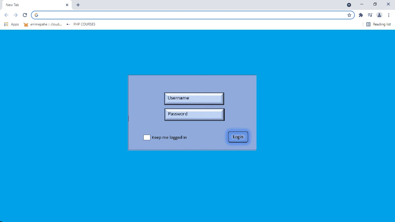Open the PHP COURSES bookmark
Image resolution: width=395 pixels, height=222 pixels.
click(81, 24)
